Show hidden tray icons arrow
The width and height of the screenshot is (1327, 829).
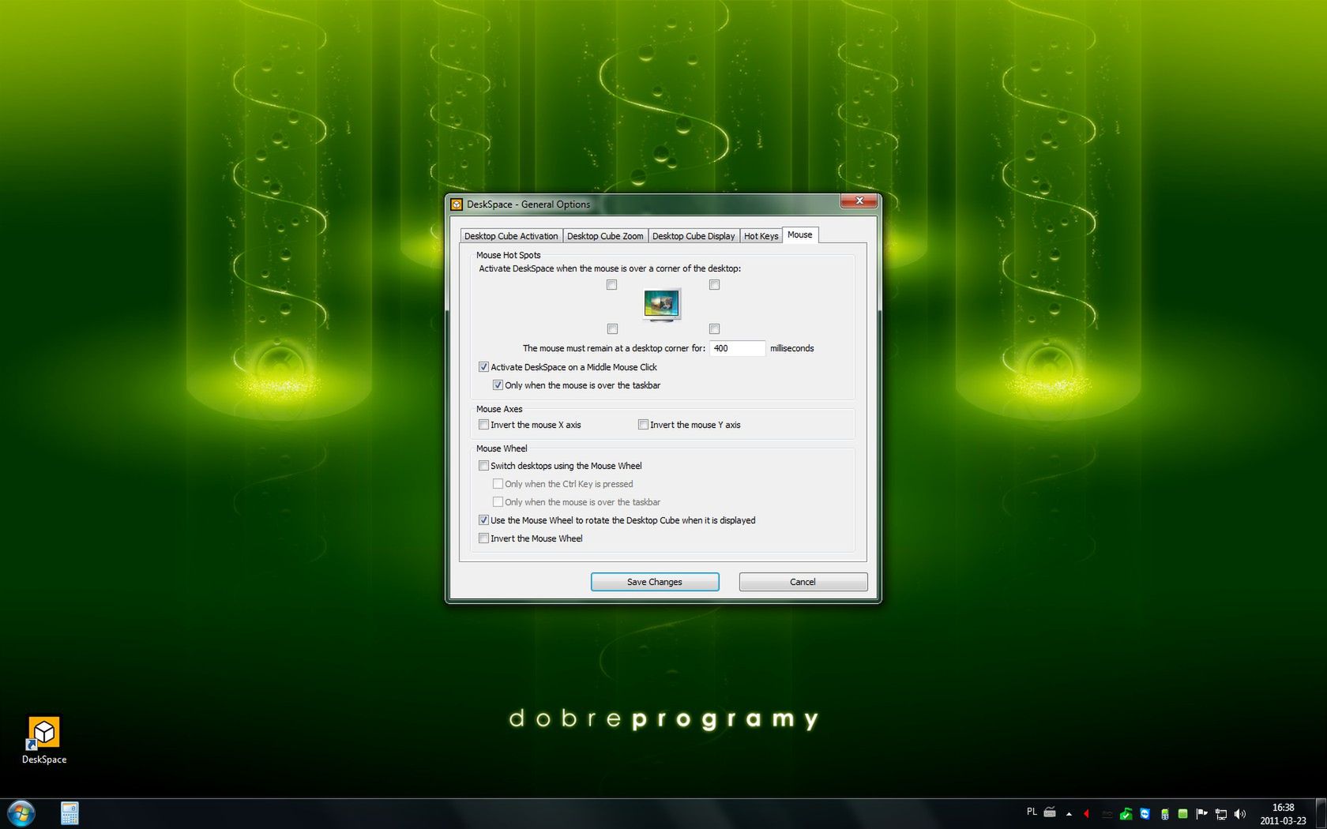click(x=1069, y=813)
